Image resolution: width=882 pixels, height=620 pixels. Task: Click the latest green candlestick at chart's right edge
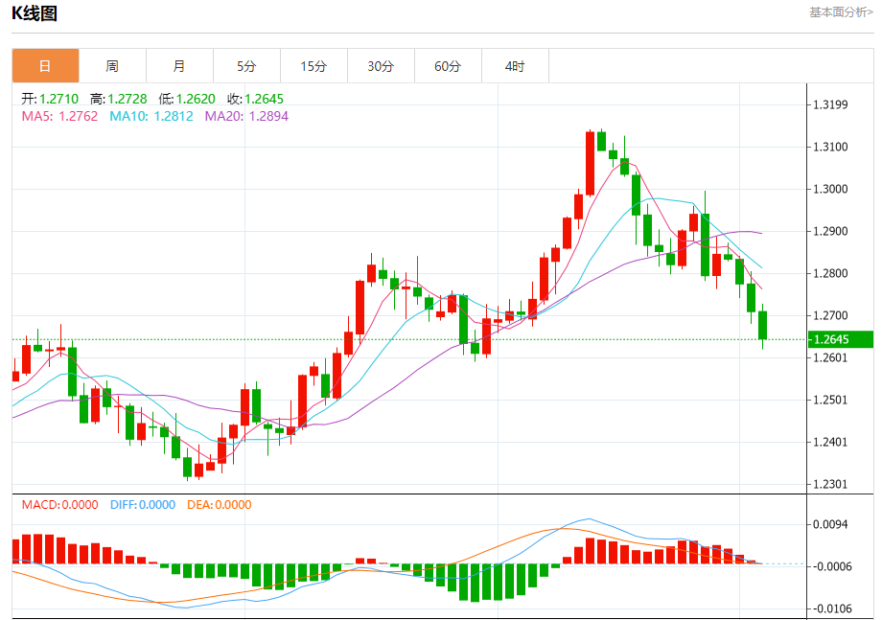click(763, 326)
